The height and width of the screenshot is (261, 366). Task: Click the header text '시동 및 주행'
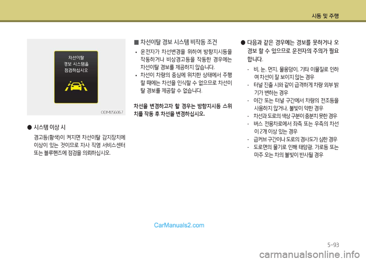tap(325, 16)
